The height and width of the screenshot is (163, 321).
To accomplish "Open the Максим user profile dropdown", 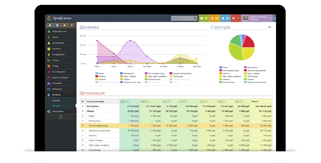I will point(258,18).
